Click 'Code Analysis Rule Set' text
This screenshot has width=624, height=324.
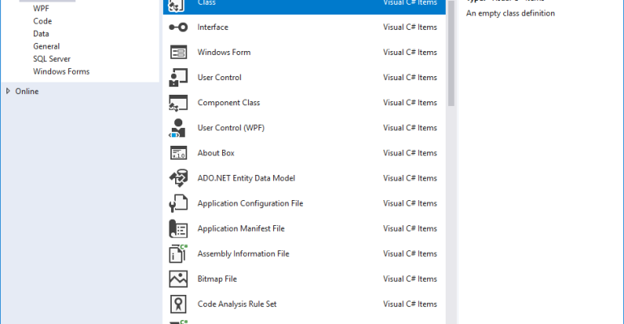(x=237, y=304)
